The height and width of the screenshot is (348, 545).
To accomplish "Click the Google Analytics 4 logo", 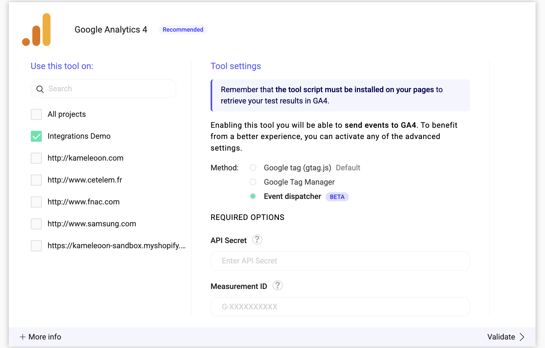I will click(36, 30).
